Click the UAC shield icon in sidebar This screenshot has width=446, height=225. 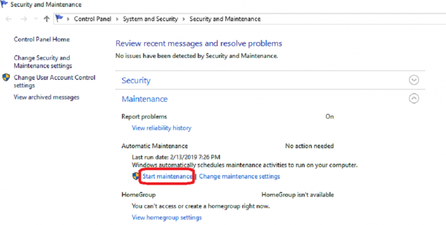tap(6, 78)
